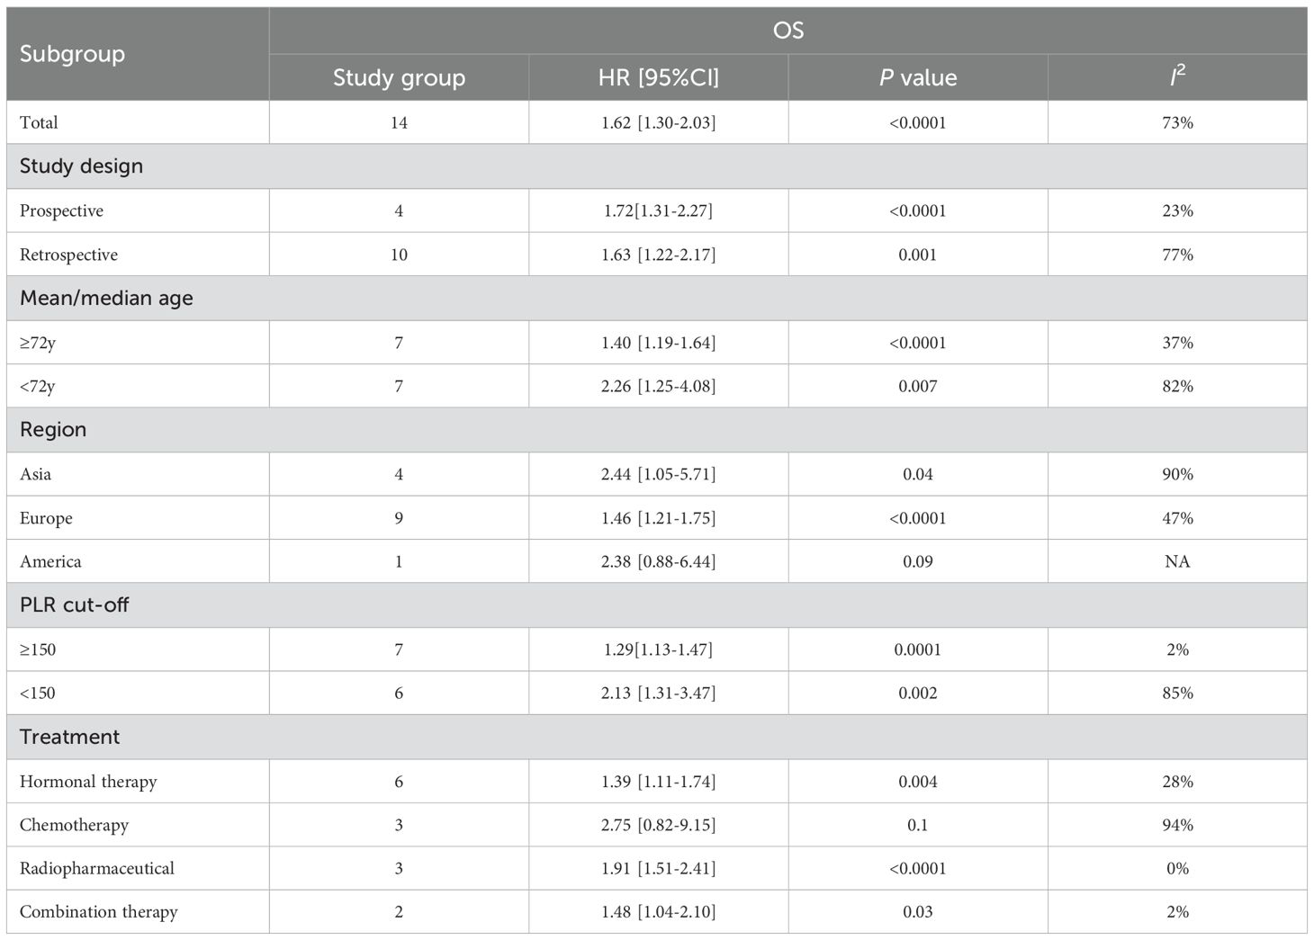Click the Treatment section header
Screen dimensions: 1314x940
pos(69,738)
